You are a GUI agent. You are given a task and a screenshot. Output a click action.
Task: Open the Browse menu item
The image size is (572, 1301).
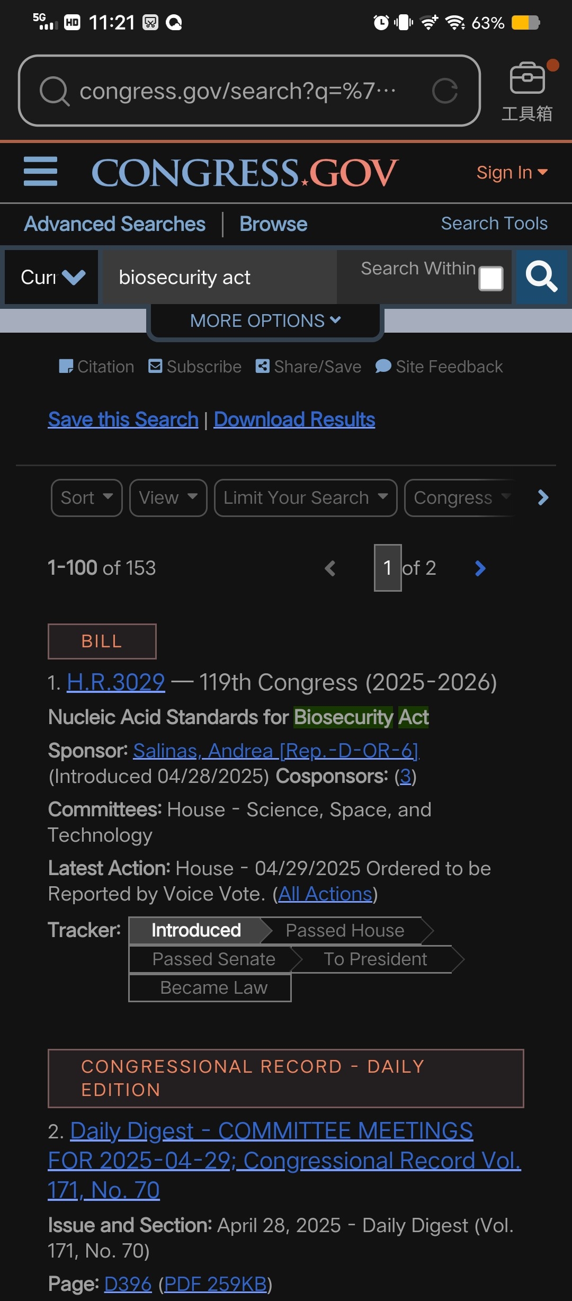[273, 224]
